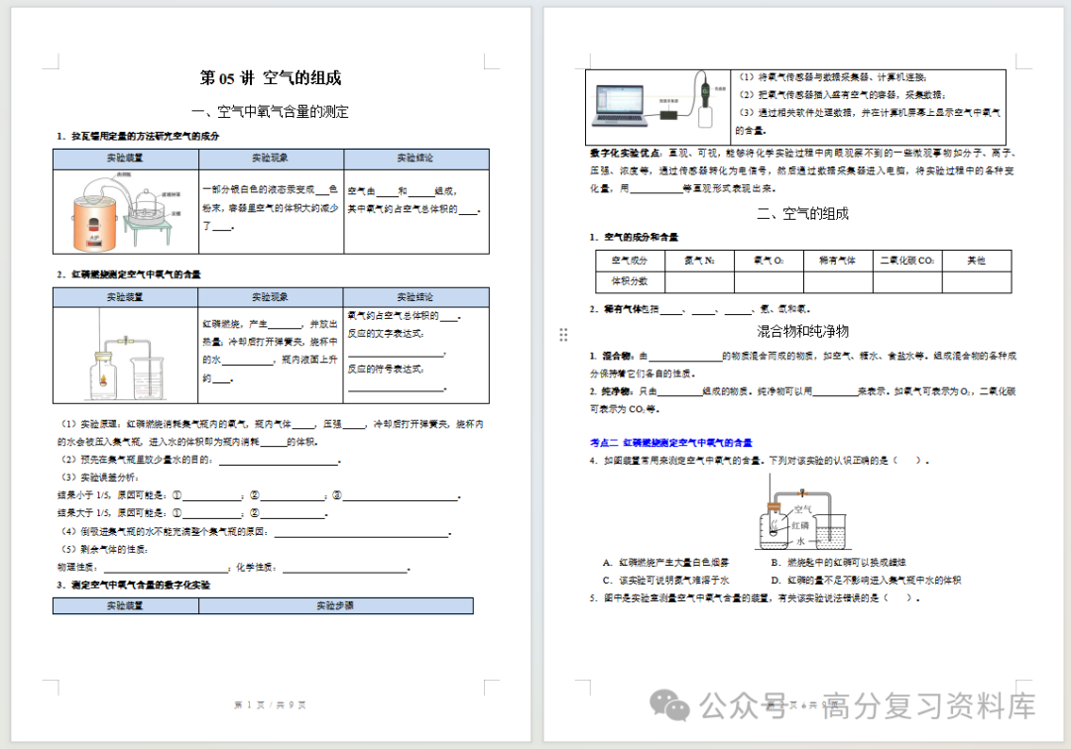Click the line (3) 实验误差分析

pyautogui.click(x=100, y=478)
